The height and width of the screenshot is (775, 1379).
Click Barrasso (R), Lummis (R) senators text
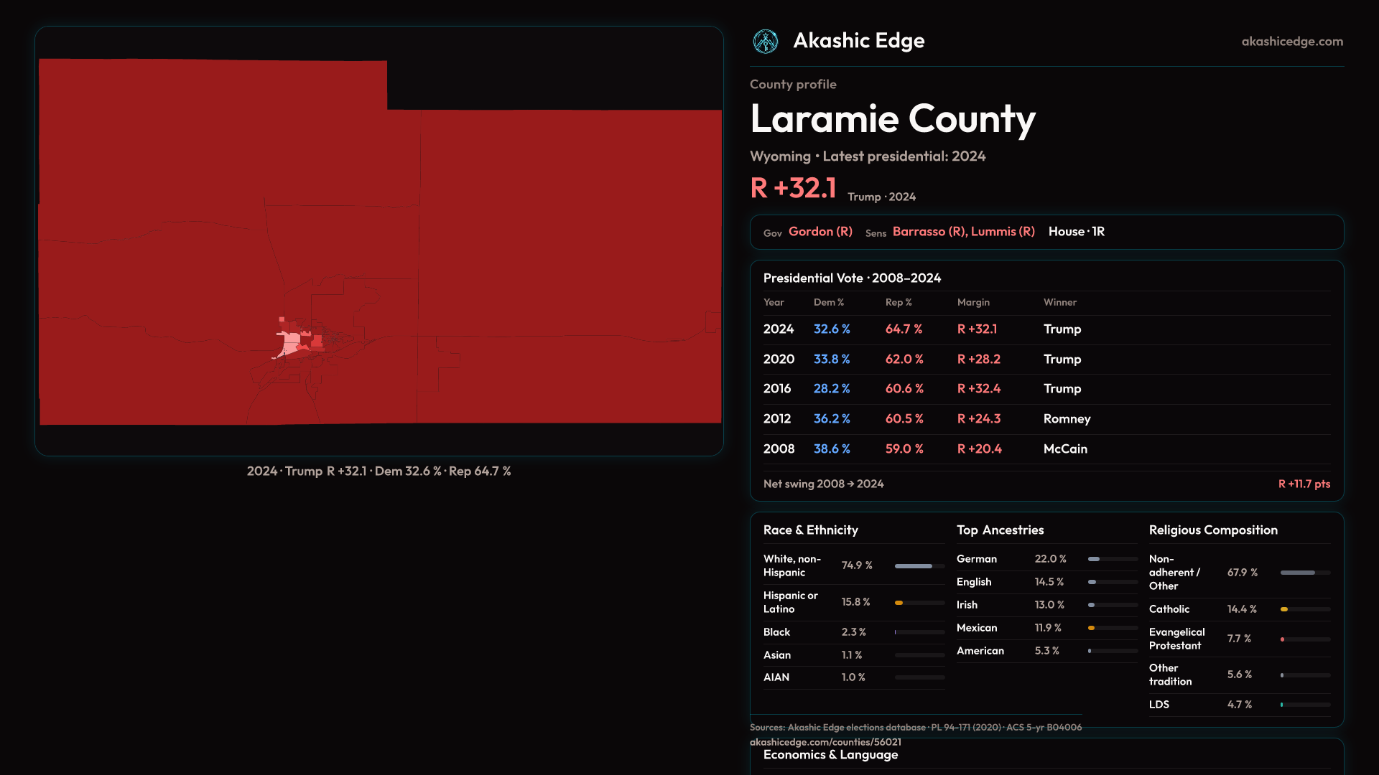(963, 232)
